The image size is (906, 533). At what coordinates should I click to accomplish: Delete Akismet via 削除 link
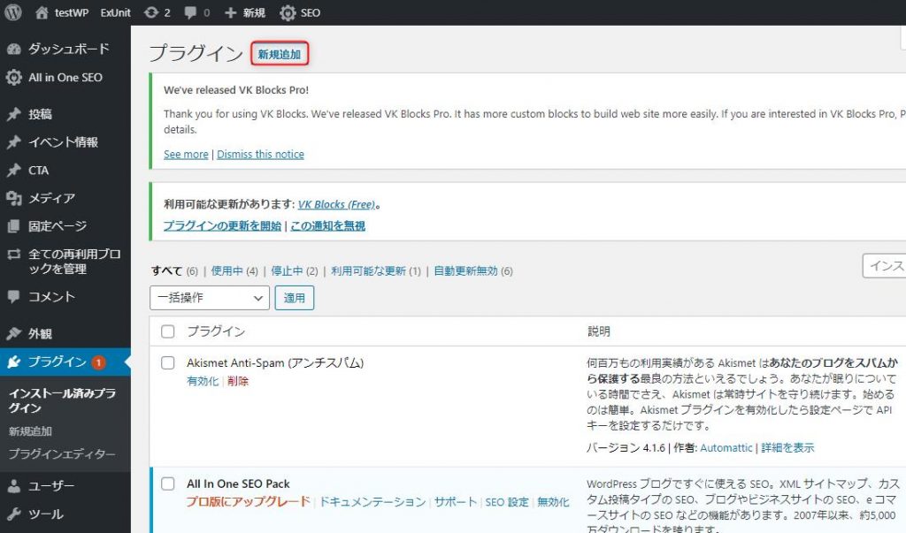(238, 381)
